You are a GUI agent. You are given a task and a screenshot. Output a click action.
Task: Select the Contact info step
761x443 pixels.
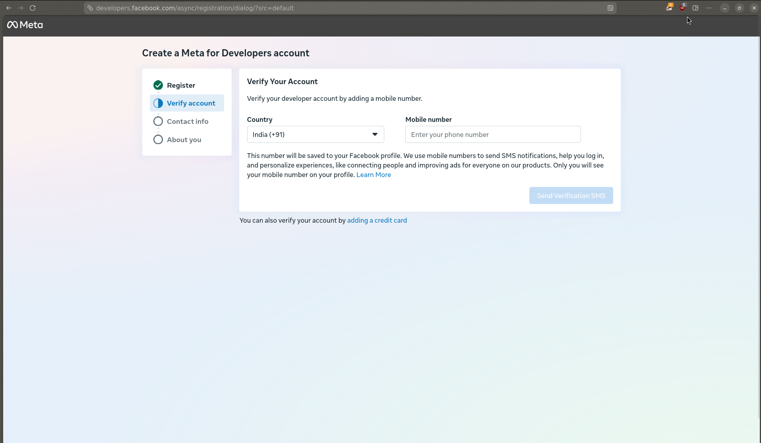point(187,121)
